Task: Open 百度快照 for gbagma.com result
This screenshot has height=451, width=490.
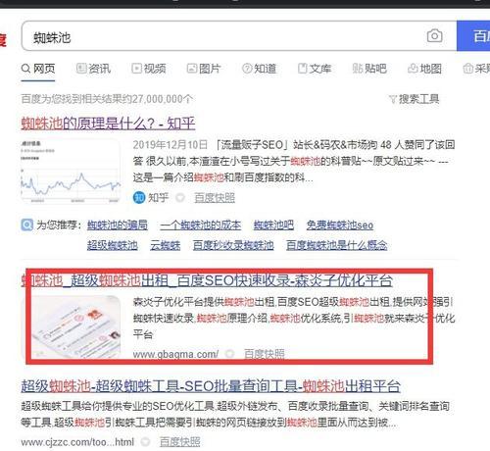Action: pyautogui.click(x=265, y=354)
